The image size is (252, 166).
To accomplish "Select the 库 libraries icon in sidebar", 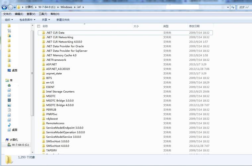I will point(7,80).
